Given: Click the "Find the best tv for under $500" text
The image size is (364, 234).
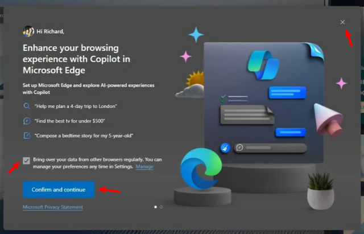Looking at the screenshot, I should click(x=69, y=121).
